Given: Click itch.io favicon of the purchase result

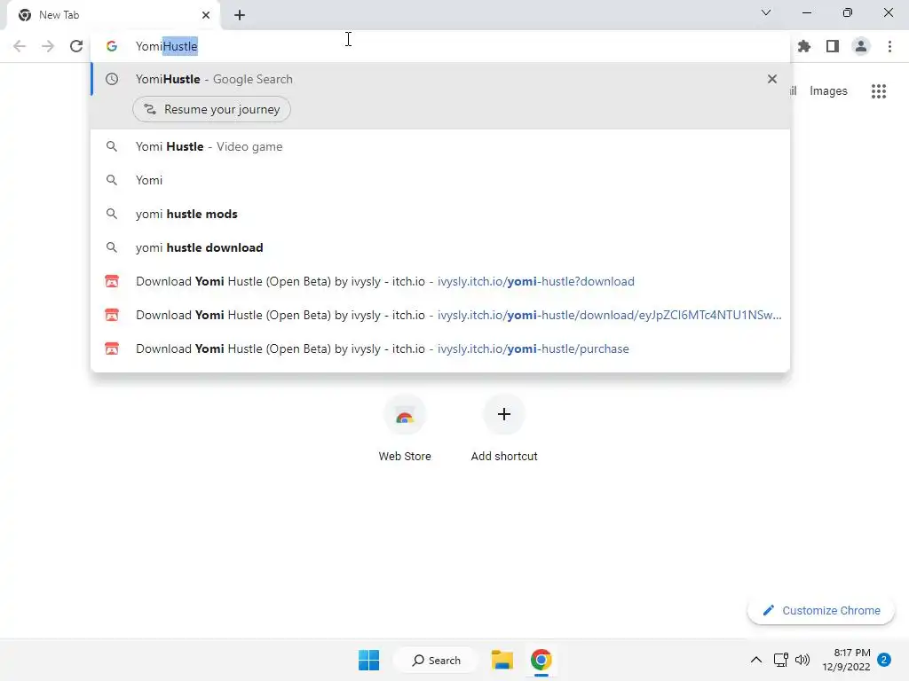Looking at the screenshot, I should point(112,348).
